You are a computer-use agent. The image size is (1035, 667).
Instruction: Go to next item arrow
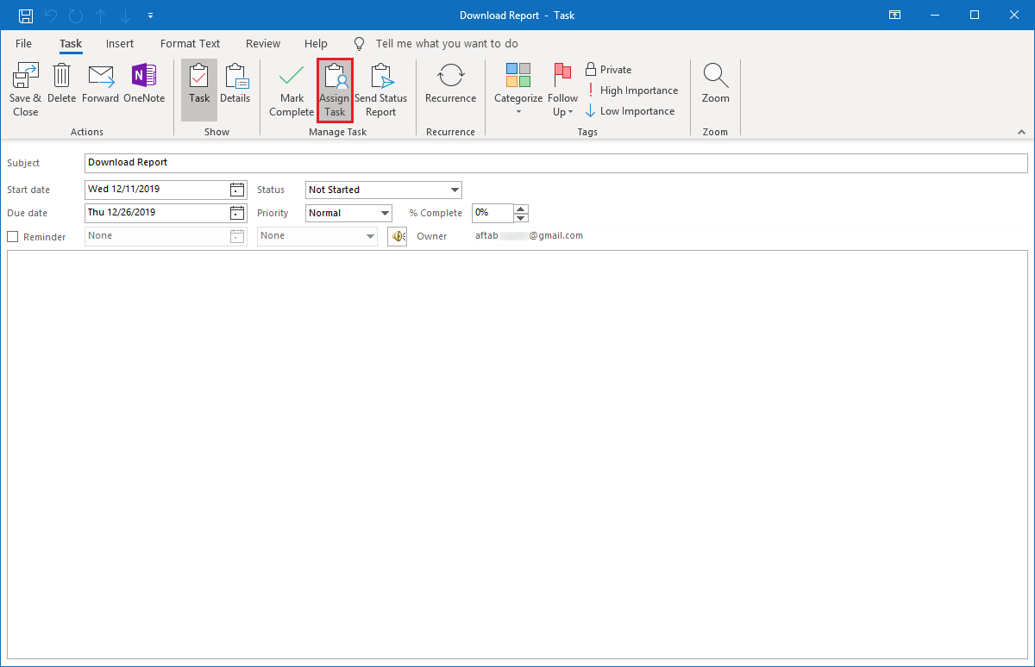click(x=125, y=16)
